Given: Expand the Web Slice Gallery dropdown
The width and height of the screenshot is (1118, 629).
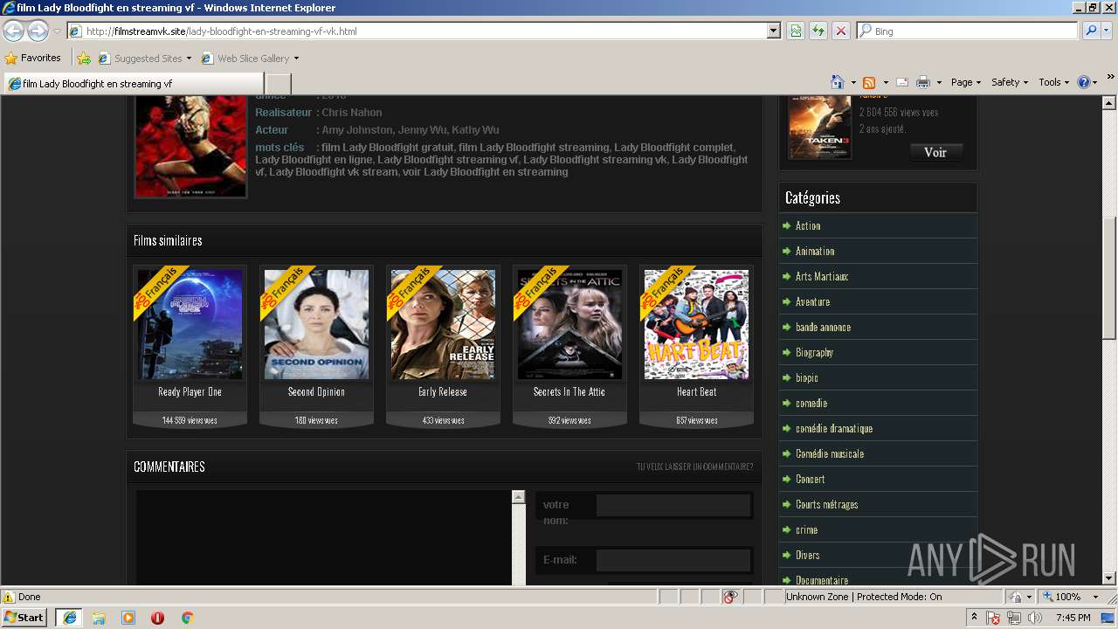Looking at the screenshot, I should (x=296, y=59).
